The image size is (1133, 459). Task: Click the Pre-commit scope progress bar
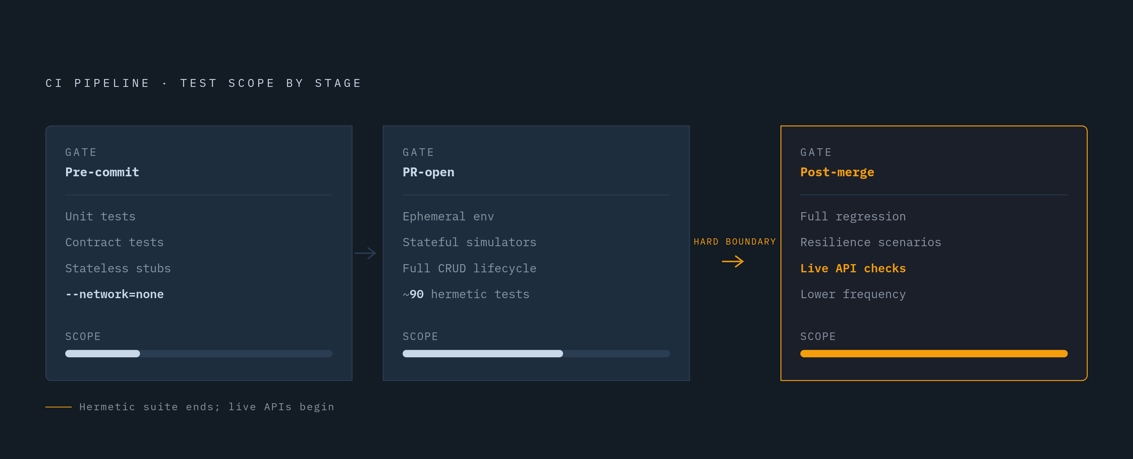(199, 354)
